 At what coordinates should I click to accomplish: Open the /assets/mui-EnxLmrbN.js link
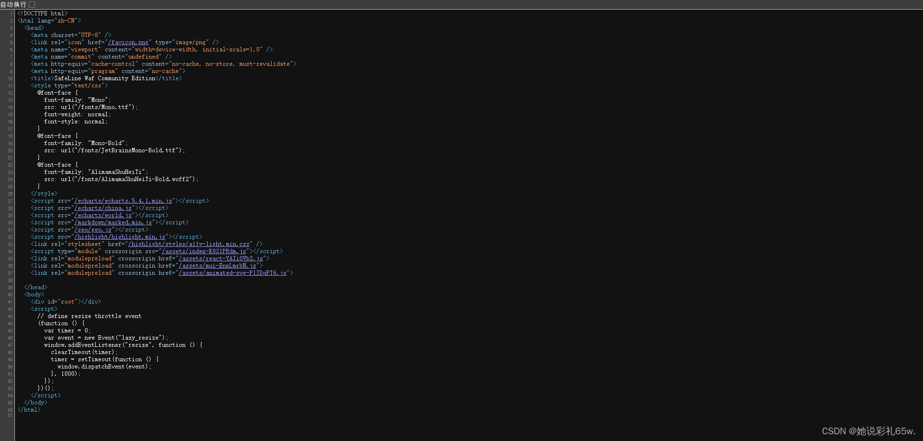217,266
